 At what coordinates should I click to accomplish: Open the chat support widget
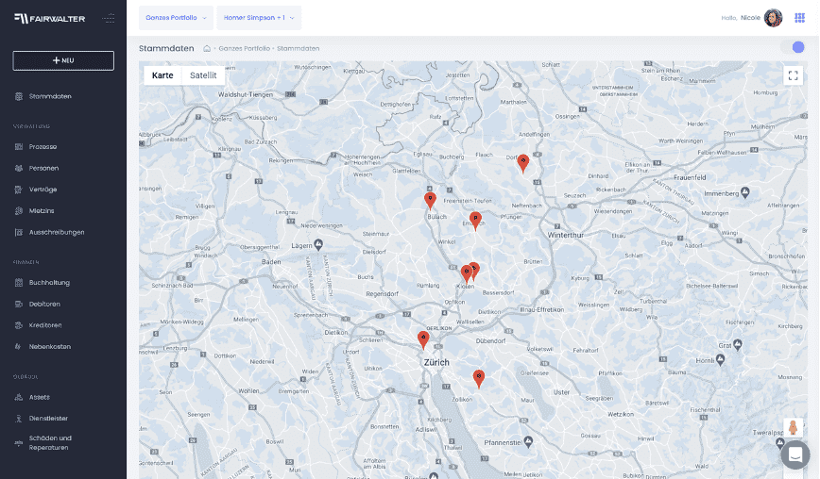point(794,455)
